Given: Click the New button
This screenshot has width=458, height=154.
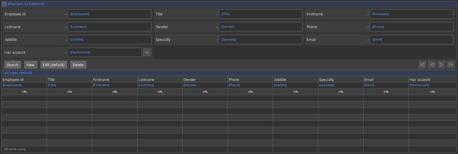Looking at the screenshot, I should 30,65.
